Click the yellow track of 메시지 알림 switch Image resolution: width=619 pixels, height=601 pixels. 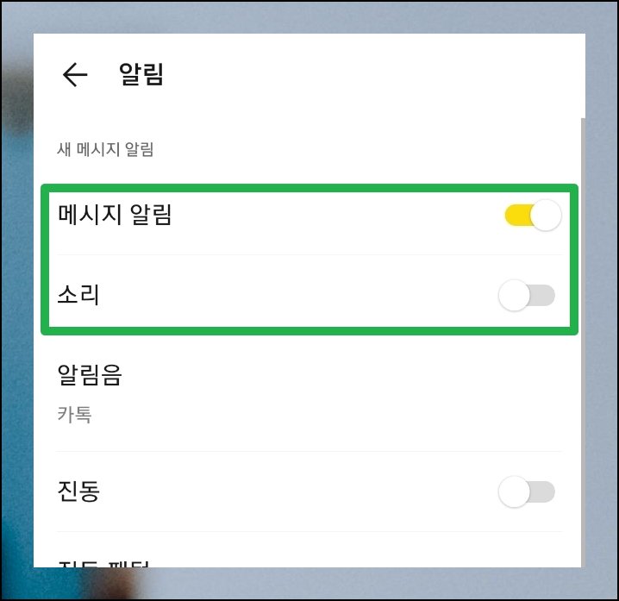518,216
